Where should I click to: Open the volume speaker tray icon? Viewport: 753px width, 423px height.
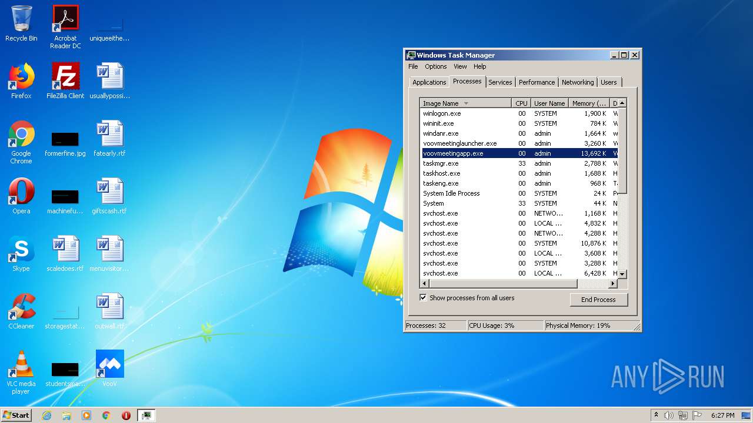(x=669, y=415)
